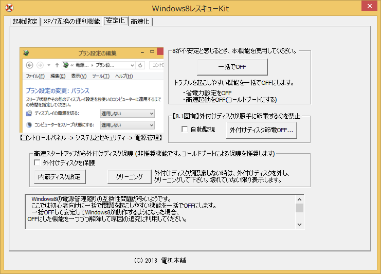Click the Windows8レスキューKit app icon in title bar
381x274 pixels.
click(x=8, y=8)
